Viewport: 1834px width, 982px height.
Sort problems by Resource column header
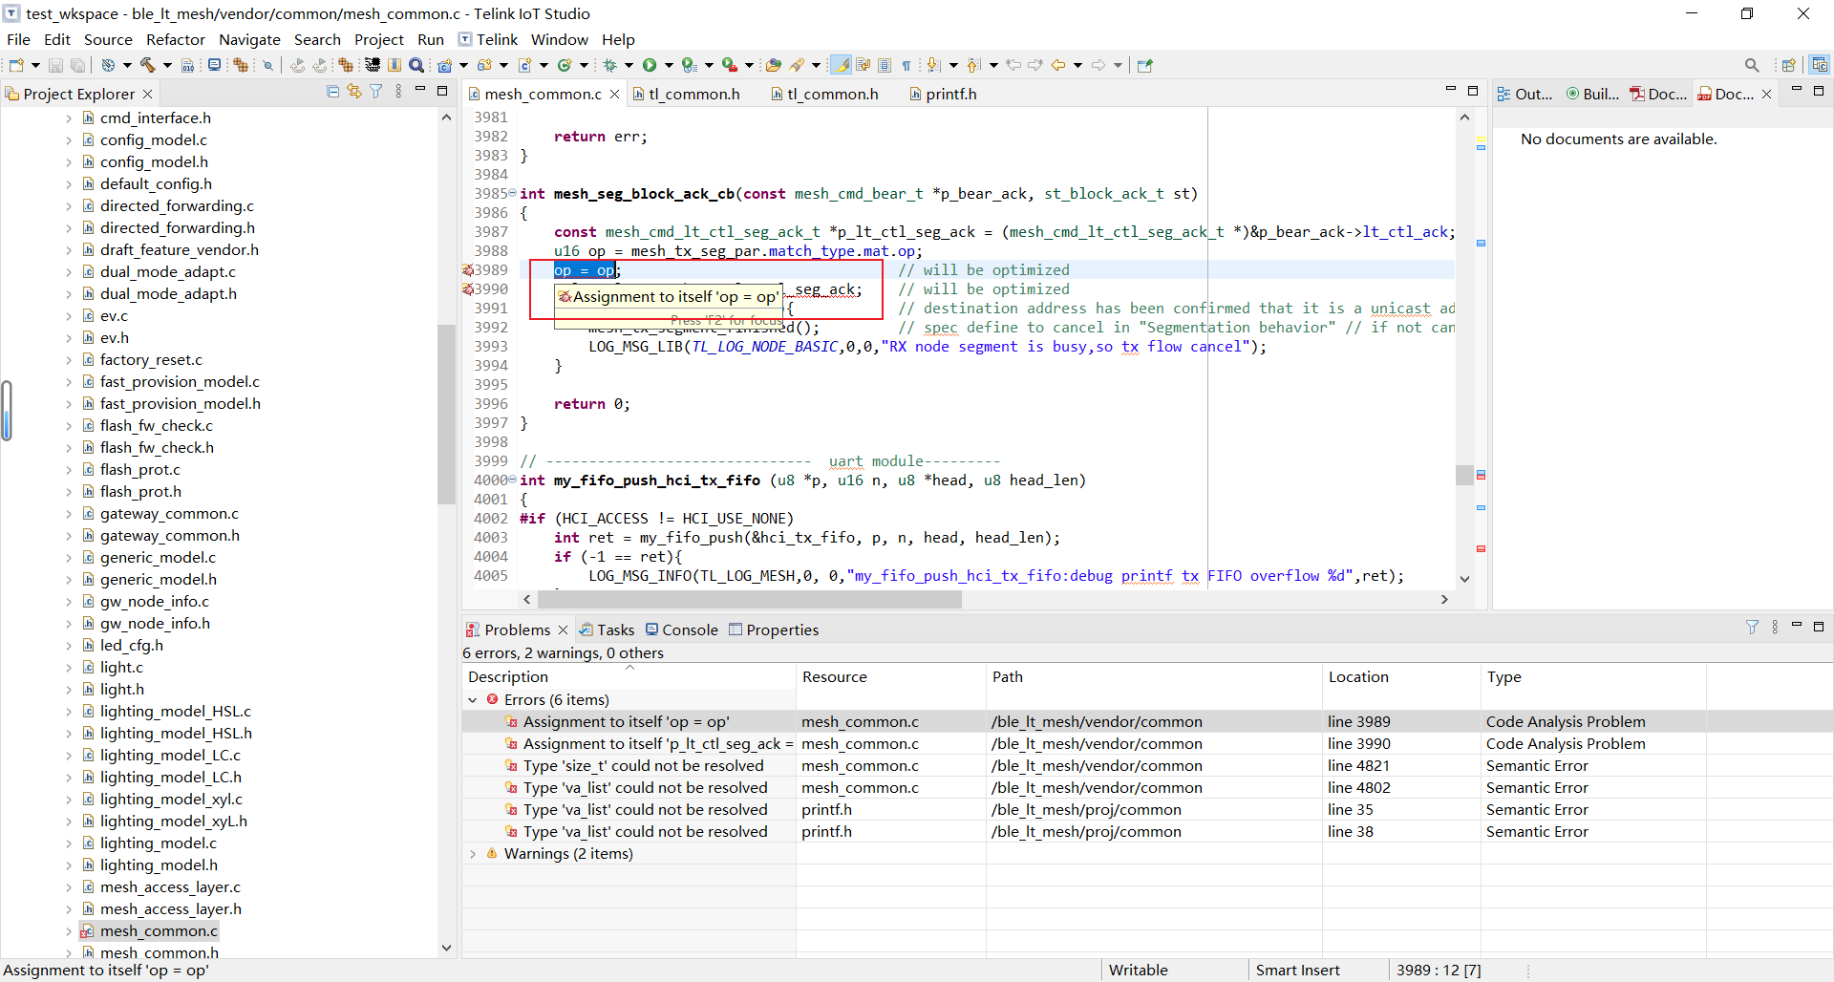[890, 676]
